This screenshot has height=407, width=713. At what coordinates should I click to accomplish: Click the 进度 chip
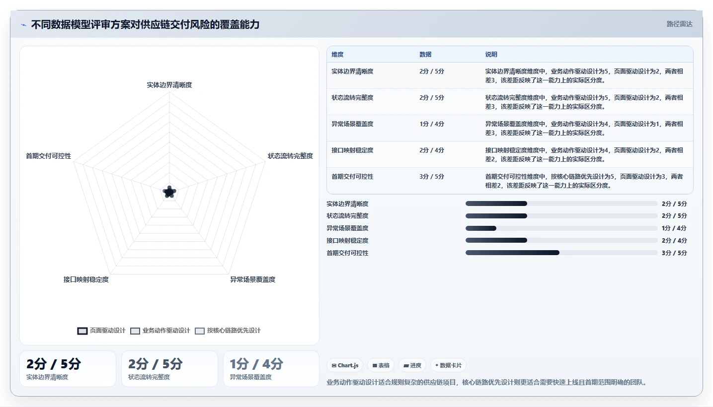tap(412, 365)
